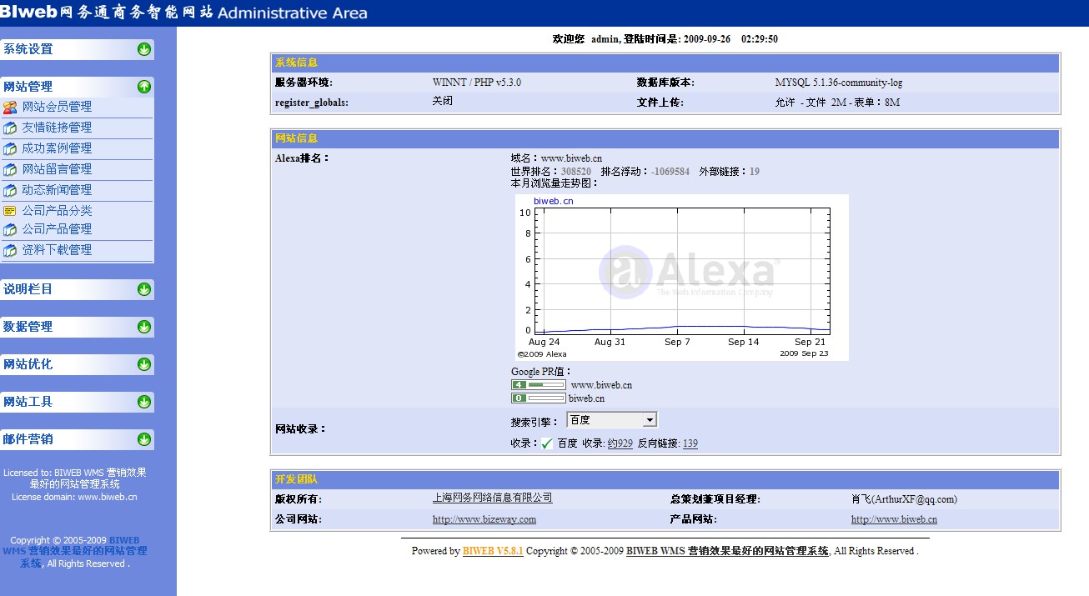Open 资料下载管理 menu item
The image size is (1089, 596).
57,250
